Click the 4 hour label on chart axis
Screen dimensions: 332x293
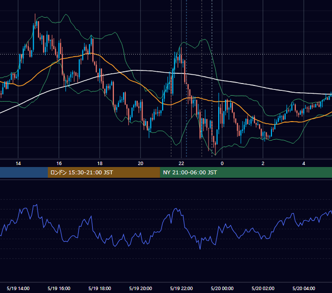click(304, 164)
